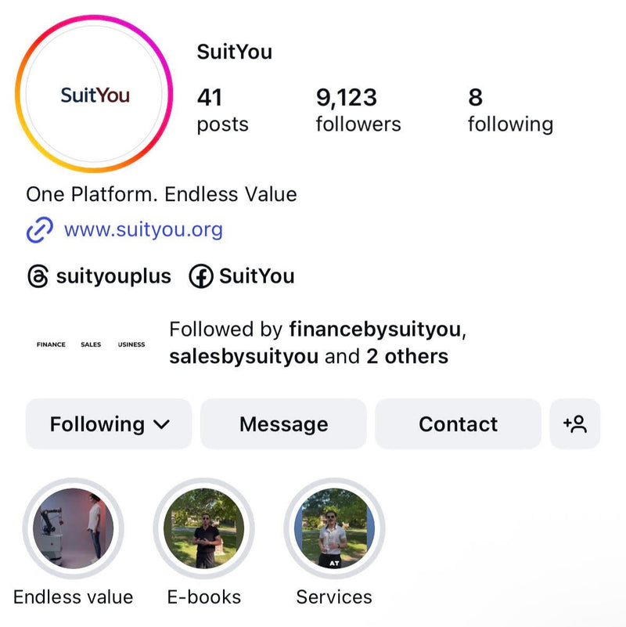Open the E-books story highlight
Viewport: 626px width, 627px height.
coord(204,530)
